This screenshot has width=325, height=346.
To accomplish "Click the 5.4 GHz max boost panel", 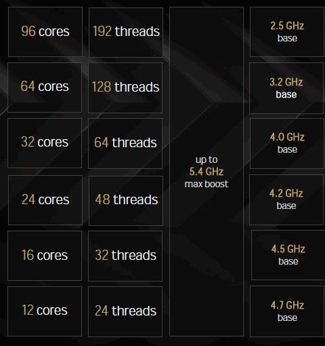I will [207, 172].
